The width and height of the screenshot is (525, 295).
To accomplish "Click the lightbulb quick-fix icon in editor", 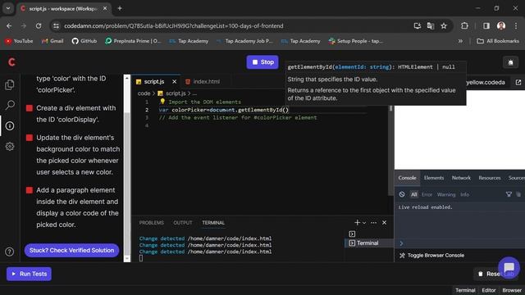I will click(x=162, y=102).
